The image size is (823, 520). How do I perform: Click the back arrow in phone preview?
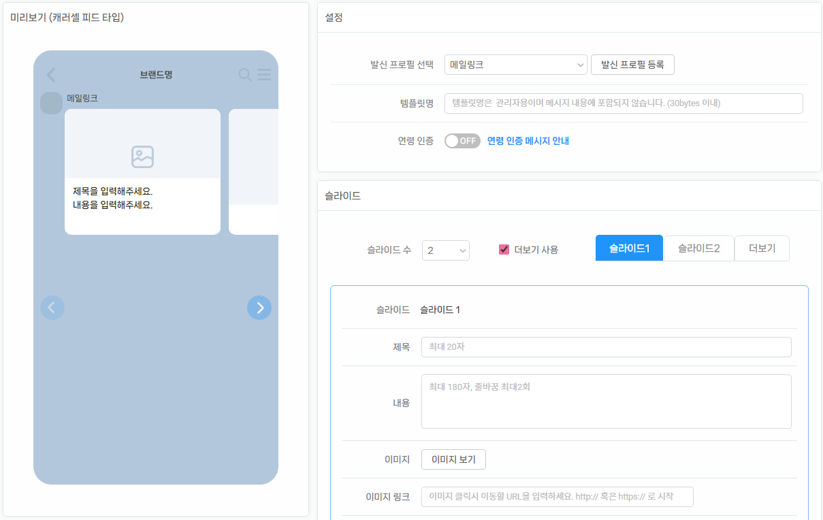point(51,75)
